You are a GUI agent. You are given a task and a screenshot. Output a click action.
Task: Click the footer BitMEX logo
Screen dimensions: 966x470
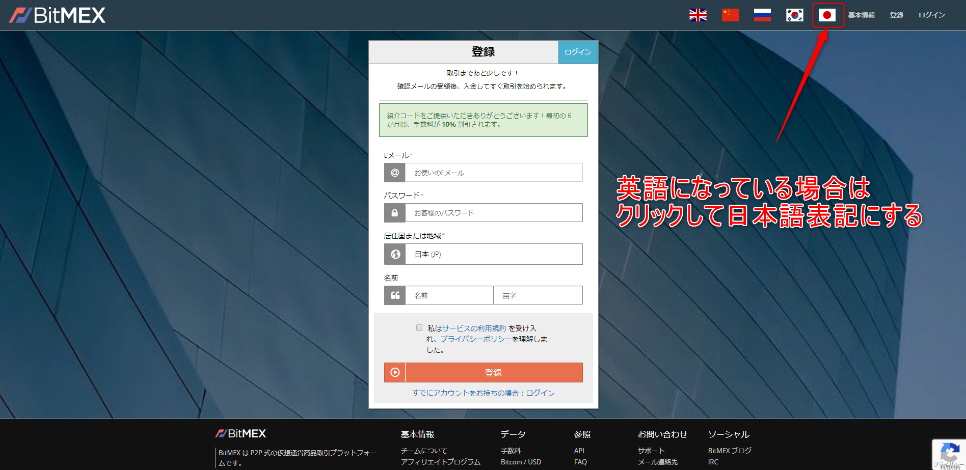(x=240, y=433)
